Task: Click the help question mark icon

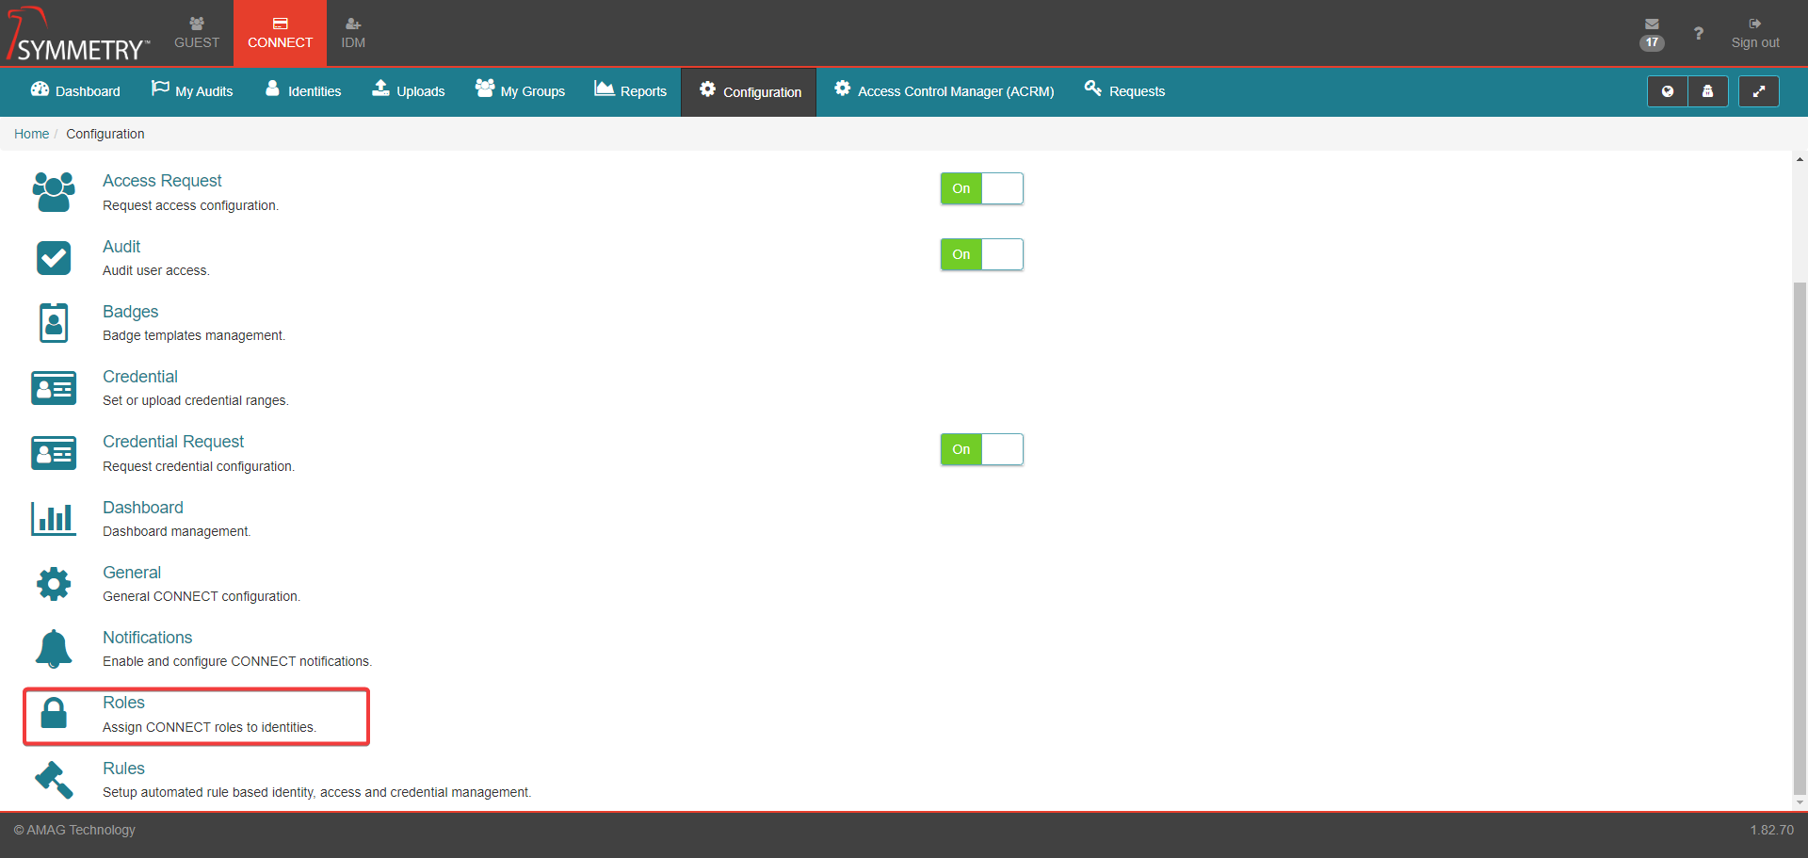Action: (x=1698, y=33)
